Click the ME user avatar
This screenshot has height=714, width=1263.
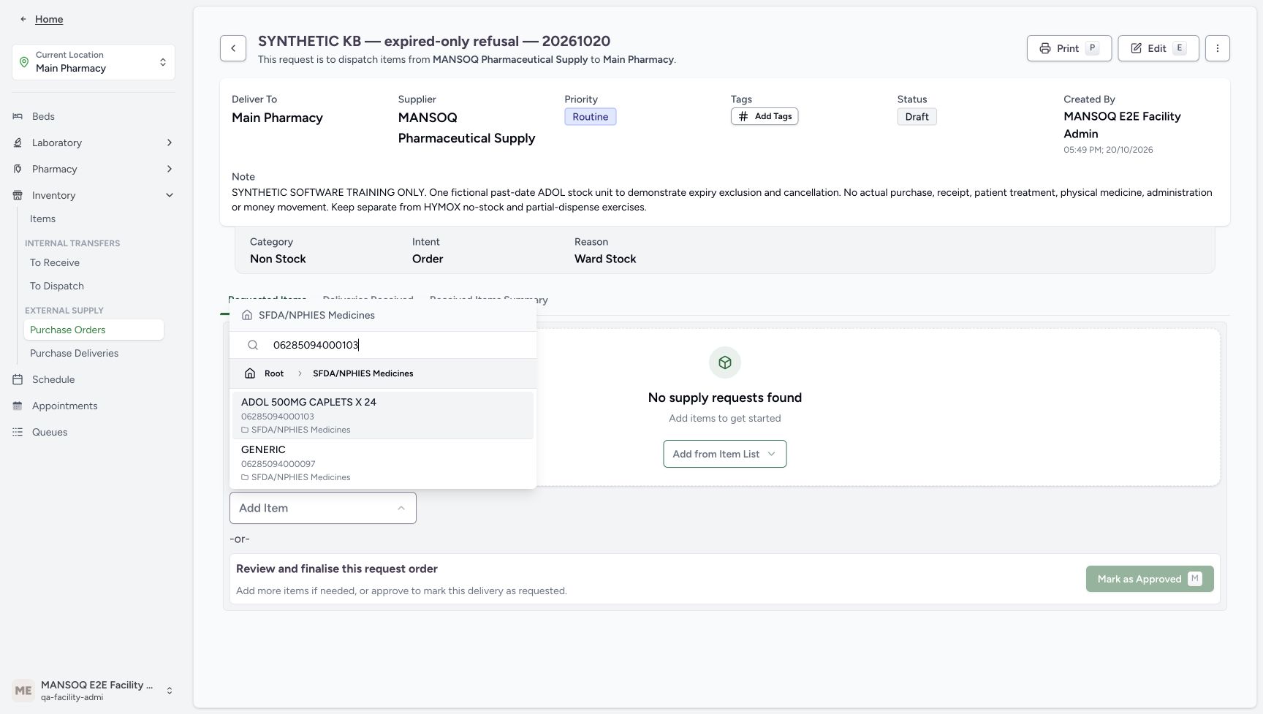(23, 691)
